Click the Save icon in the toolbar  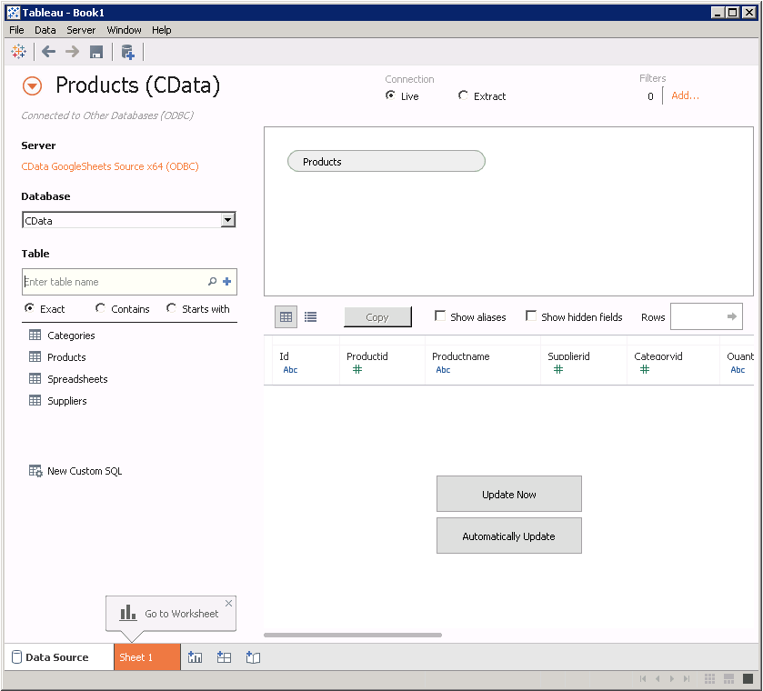pyautogui.click(x=95, y=52)
